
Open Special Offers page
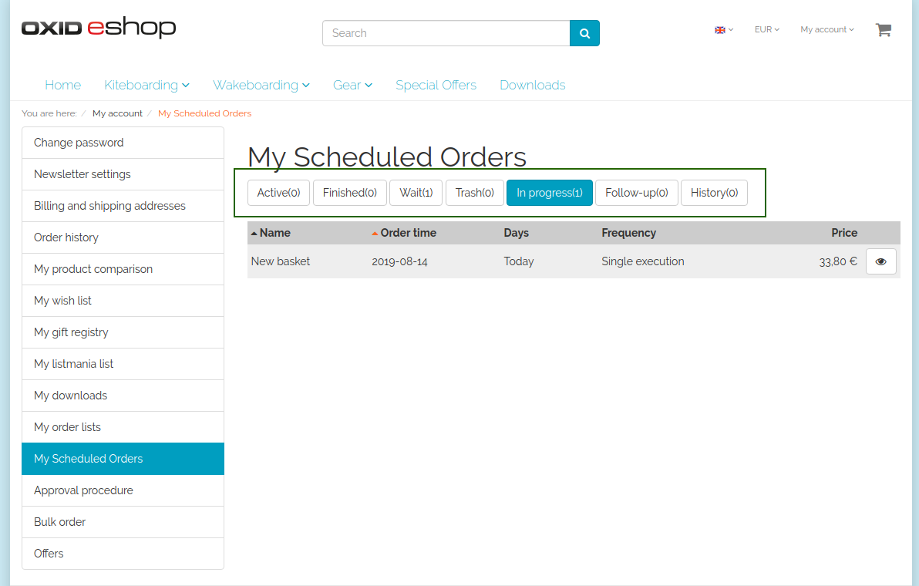point(436,85)
